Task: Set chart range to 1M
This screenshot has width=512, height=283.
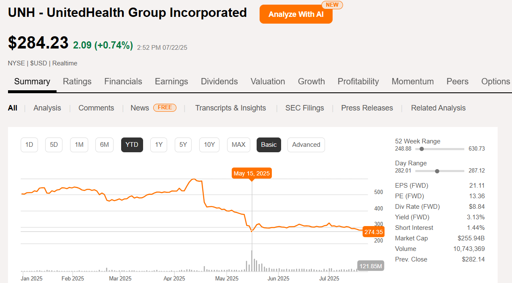Action: pos(79,145)
